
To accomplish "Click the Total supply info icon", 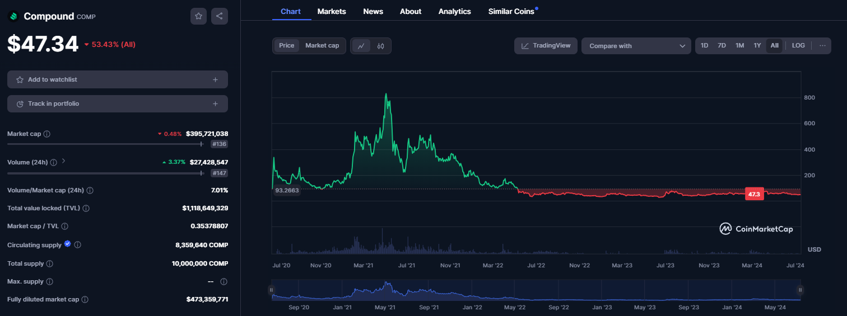I will tap(50, 263).
